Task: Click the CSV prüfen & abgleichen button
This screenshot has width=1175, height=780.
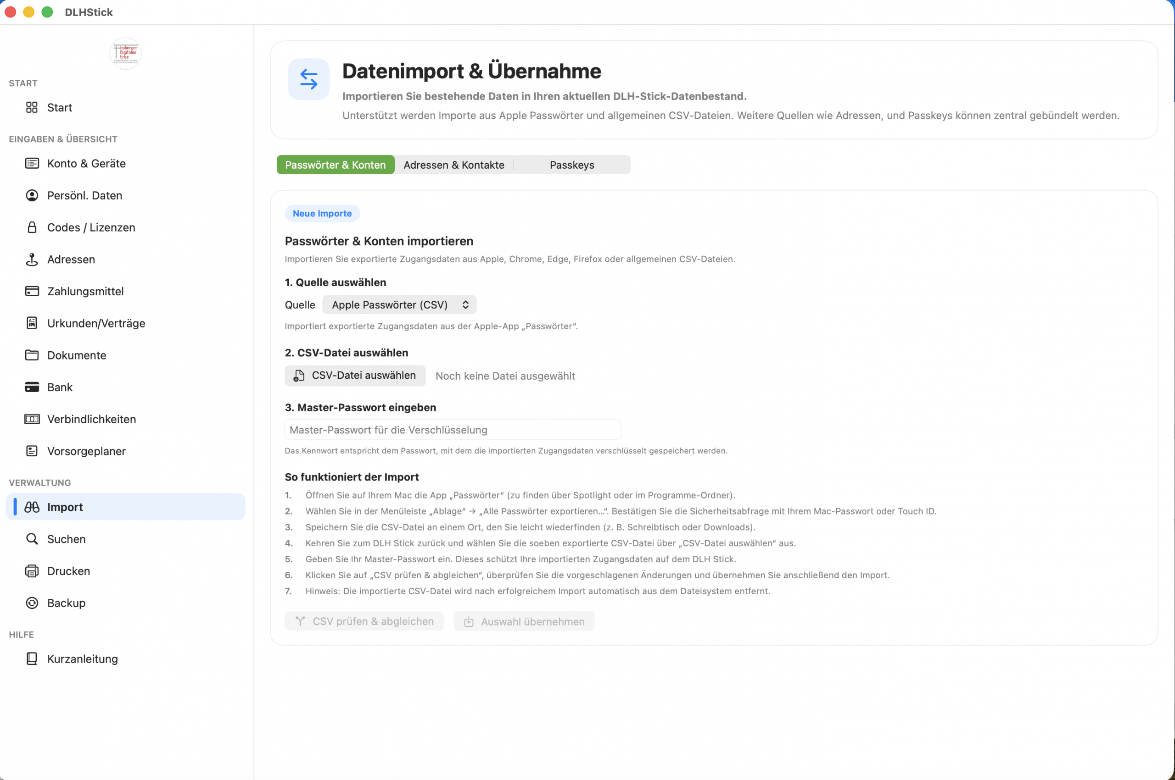Action: (x=364, y=621)
